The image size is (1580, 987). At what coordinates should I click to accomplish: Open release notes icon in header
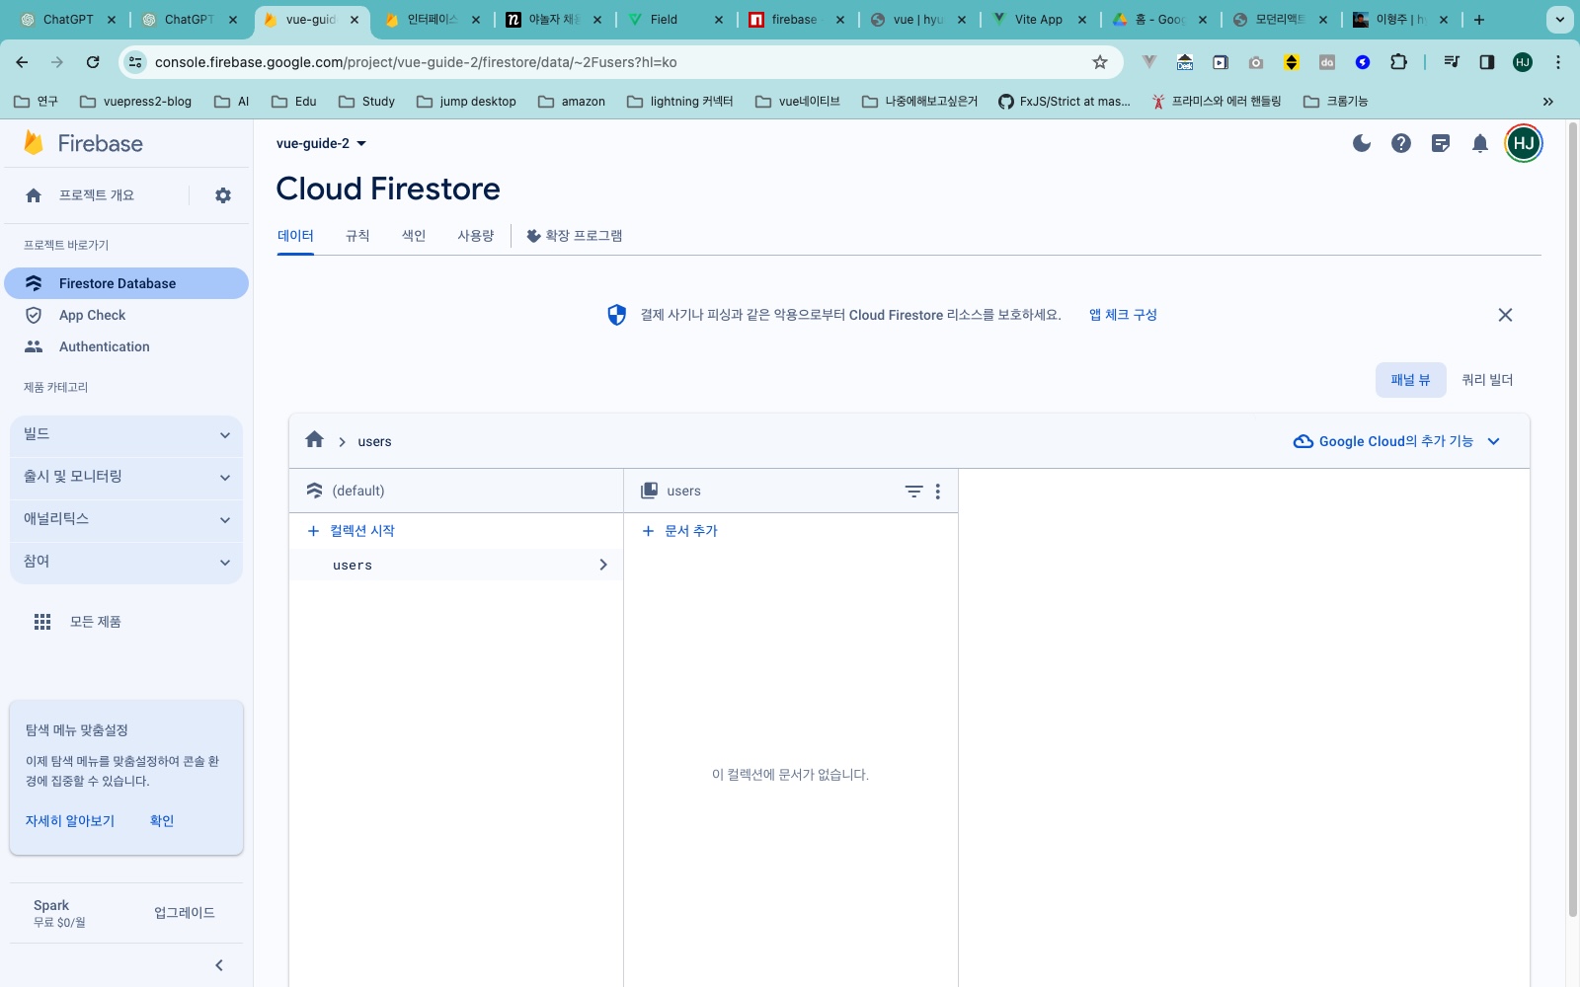[x=1441, y=143]
